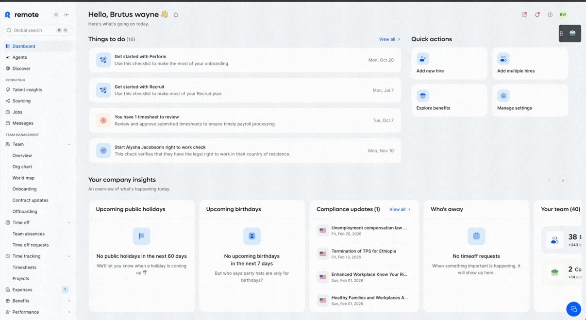
Task: View all Compliance updates
Action: [x=400, y=209]
